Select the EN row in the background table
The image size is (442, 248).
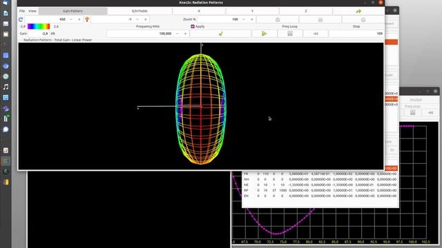coord(320,196)
